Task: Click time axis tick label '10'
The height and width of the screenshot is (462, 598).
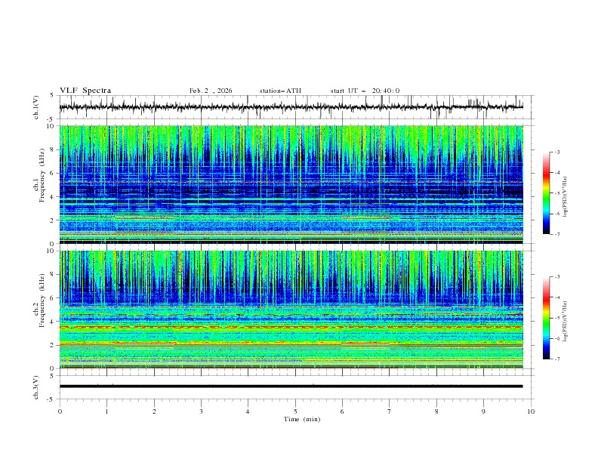Action: [531, 411]
